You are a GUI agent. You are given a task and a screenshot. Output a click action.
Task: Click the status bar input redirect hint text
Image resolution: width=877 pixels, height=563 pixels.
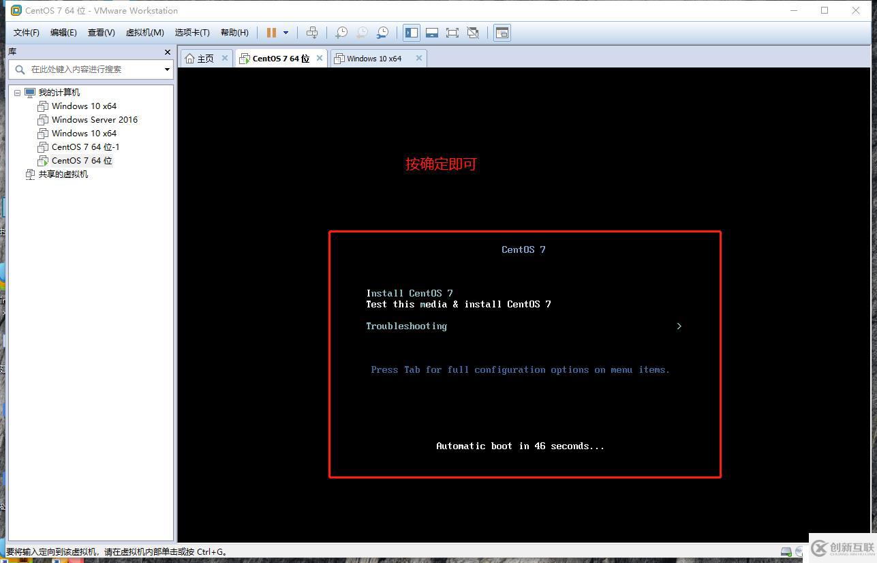[117, 552]
